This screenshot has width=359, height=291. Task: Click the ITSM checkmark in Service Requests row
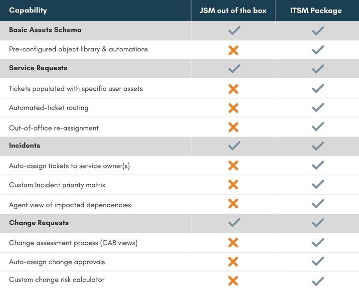click(318, 69)
